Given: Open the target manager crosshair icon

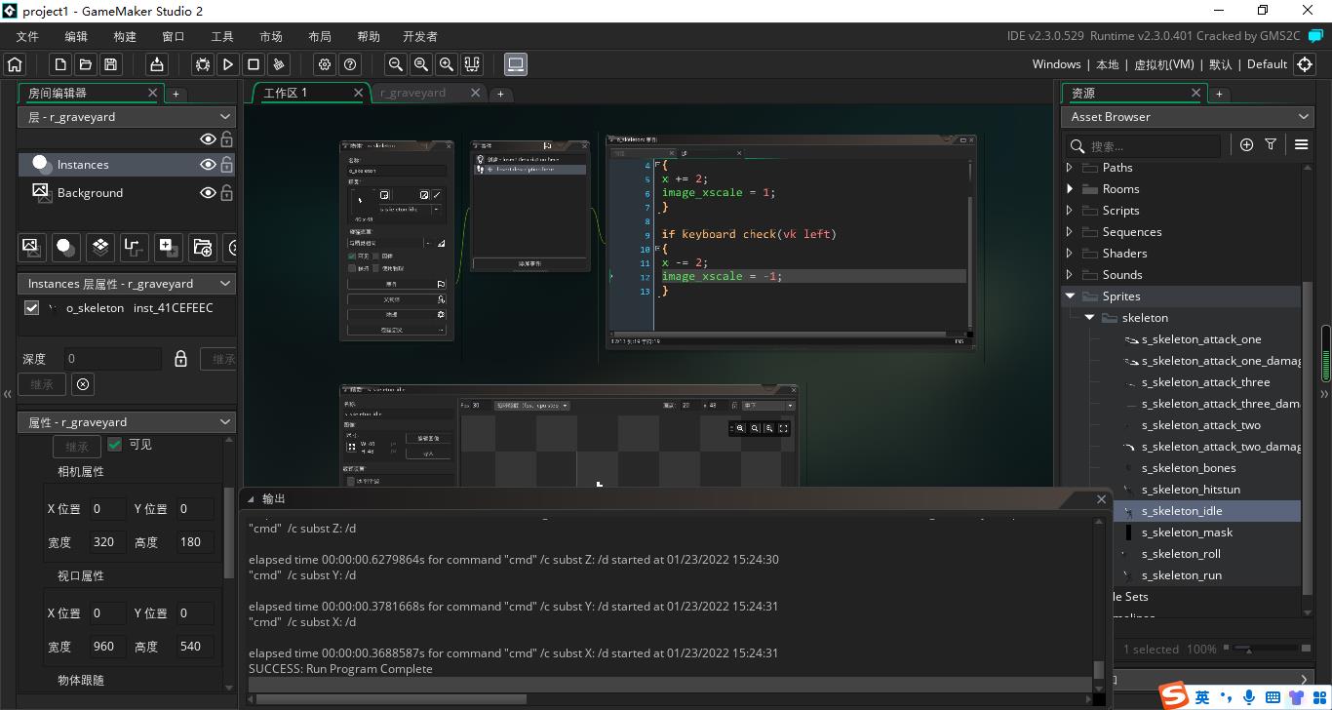Looking at the screenshot, I should [x=1305, y=64].
